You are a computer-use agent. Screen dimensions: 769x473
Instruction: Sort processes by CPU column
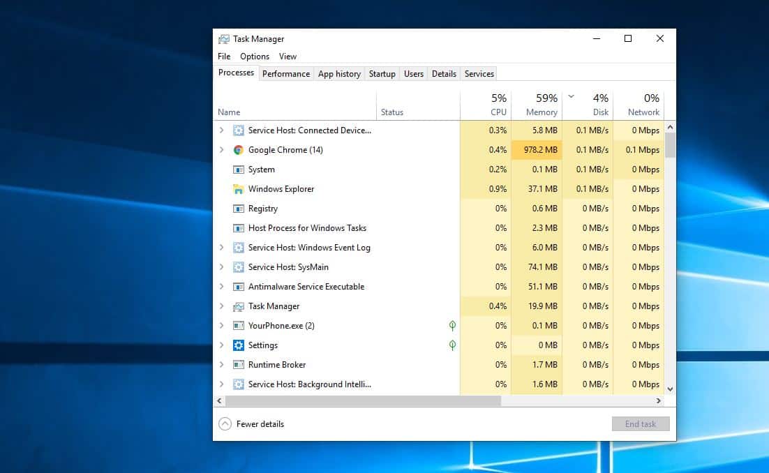point(486,105)
